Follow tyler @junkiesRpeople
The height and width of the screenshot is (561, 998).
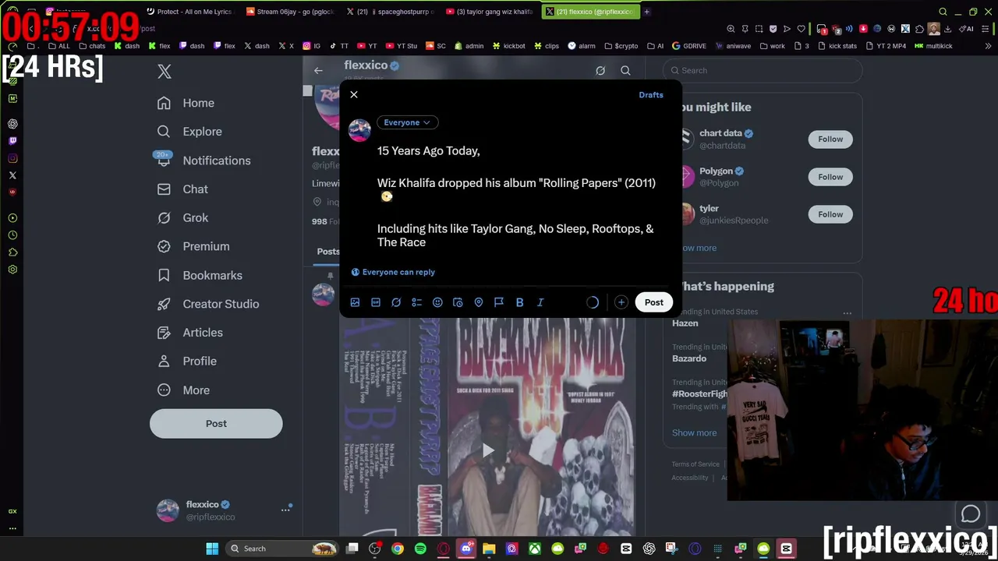click(x=830, y=214)
